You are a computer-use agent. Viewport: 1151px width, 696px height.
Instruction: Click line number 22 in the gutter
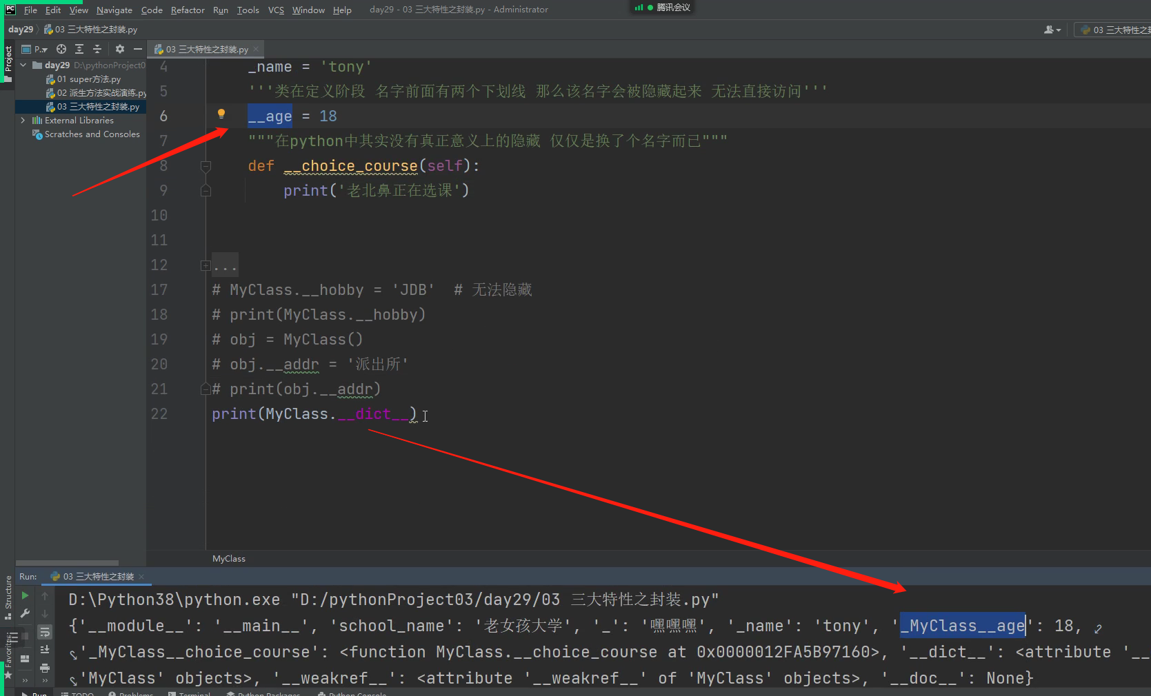tap(159, 413)
